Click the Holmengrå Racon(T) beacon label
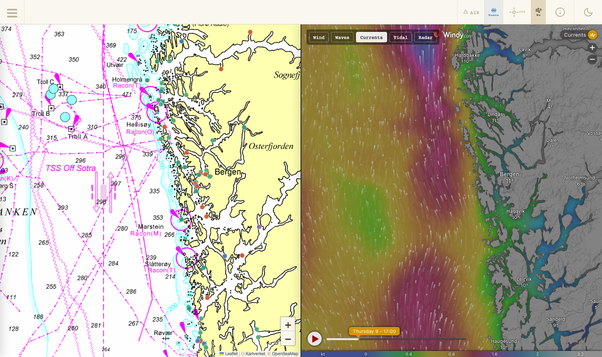This screenshot has height=357, width=602. click(127, 83)
